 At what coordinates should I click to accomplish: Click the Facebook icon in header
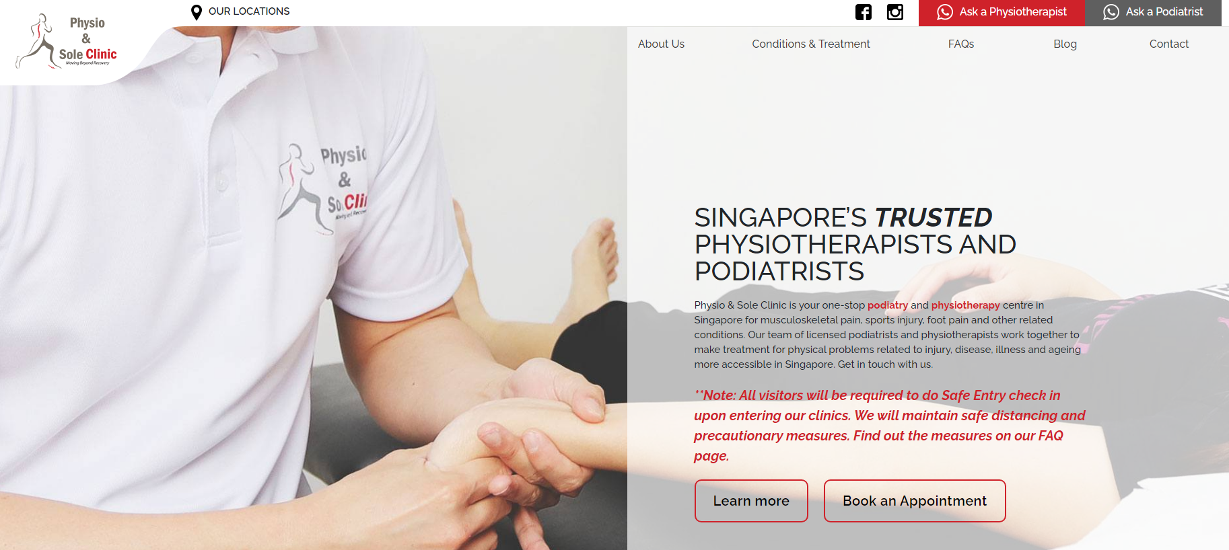863,12
